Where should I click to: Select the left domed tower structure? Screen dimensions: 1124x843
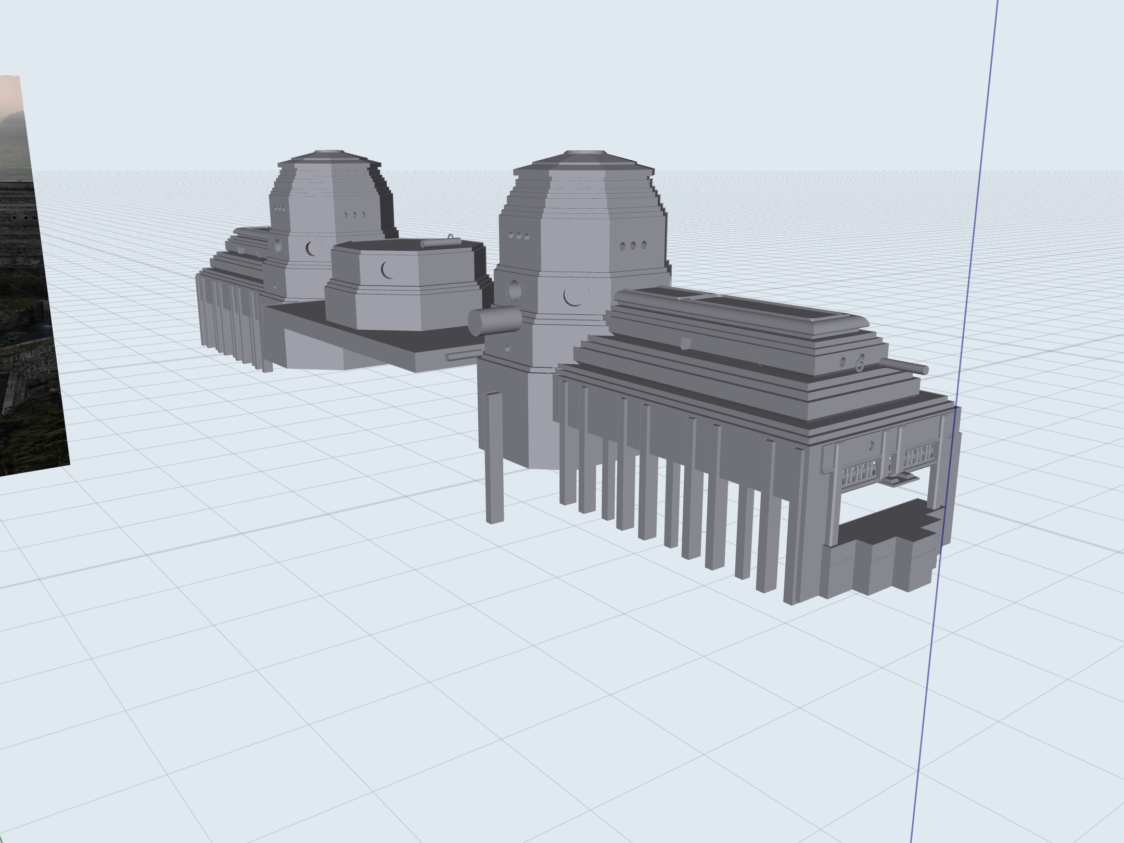point(323,208)
